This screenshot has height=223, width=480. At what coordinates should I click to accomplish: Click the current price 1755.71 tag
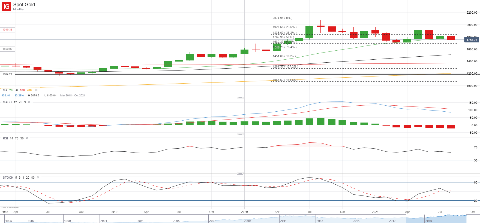pos(472,40)
